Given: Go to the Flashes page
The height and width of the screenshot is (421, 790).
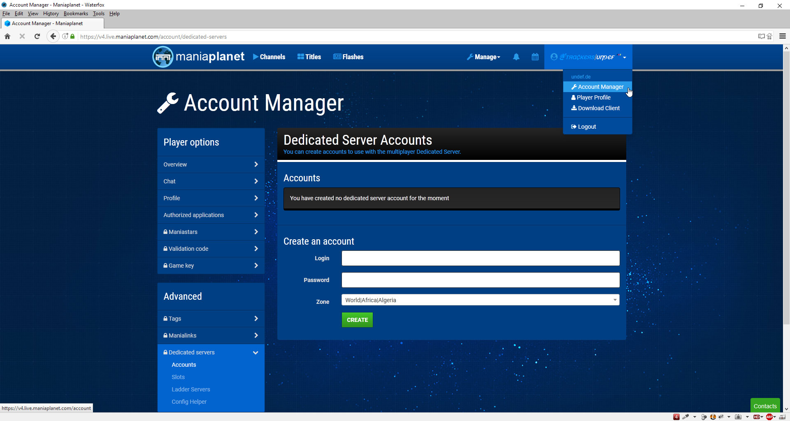Looking at the screenshot, I should tap(349, 57).
